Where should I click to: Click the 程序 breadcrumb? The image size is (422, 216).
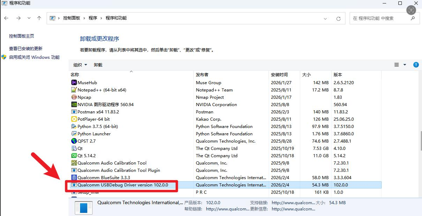[x=93, y=18]
